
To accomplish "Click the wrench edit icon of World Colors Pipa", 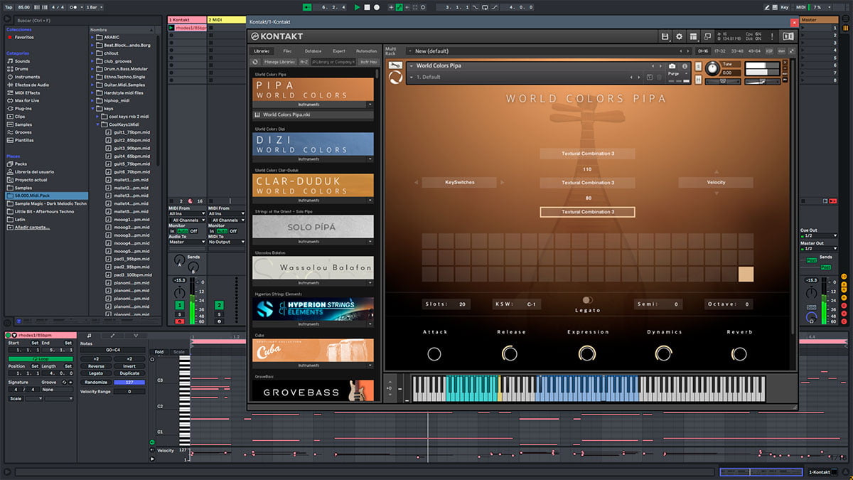I will [395, 65].
